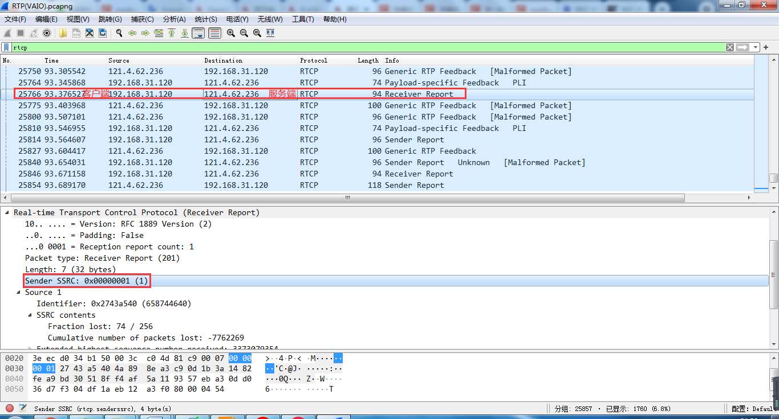Click the start capture shark fin icon
Screen dimensions: 779x419
click(x=8, y=33)
